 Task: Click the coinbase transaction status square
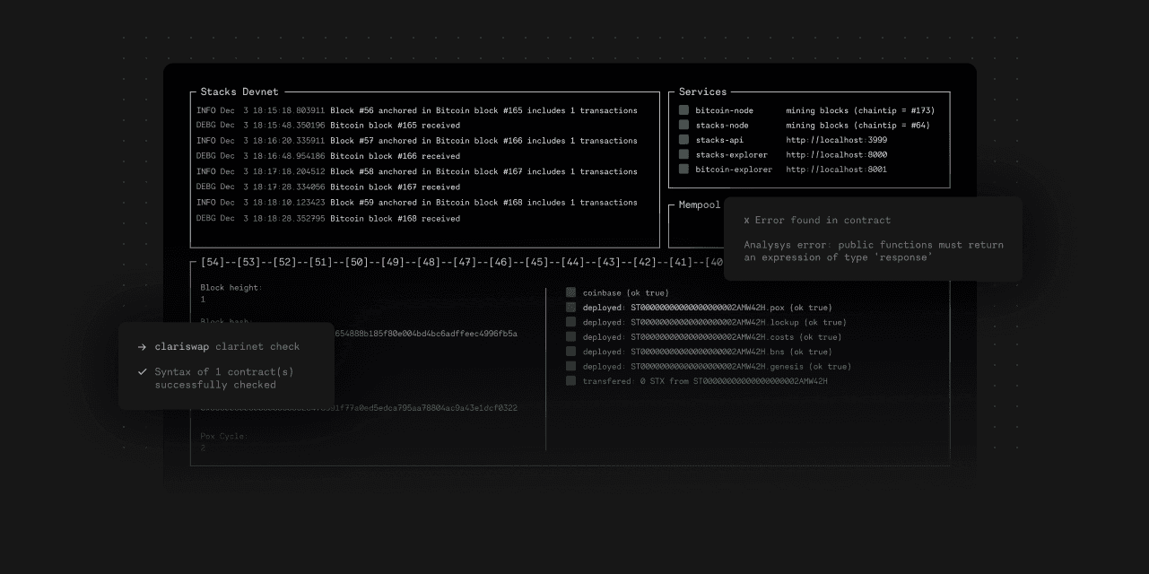(x=570, y=292)
